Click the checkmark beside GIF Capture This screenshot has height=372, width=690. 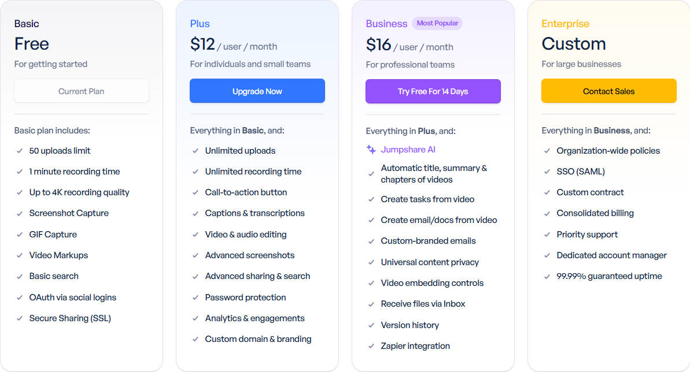click(19, 235)
